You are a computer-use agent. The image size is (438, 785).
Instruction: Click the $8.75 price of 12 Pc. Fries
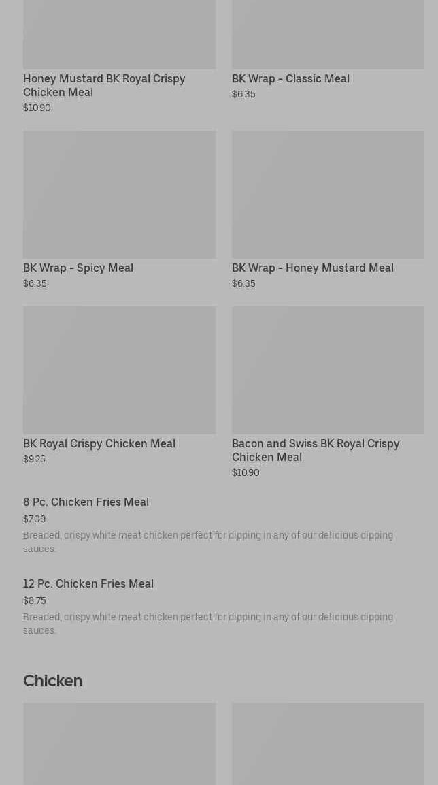tap(35, 600)
